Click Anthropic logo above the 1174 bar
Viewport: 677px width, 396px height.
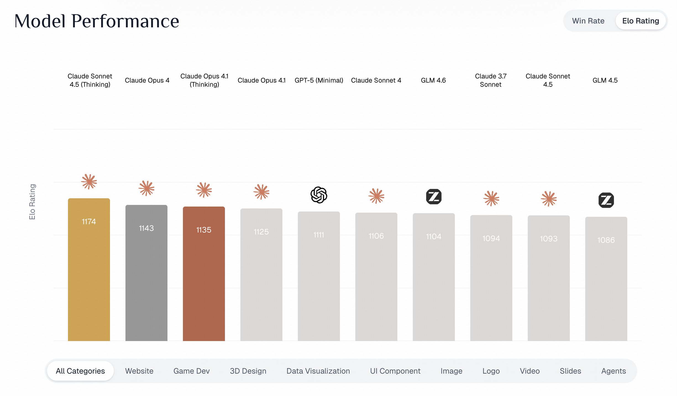[x=89, y=181]
